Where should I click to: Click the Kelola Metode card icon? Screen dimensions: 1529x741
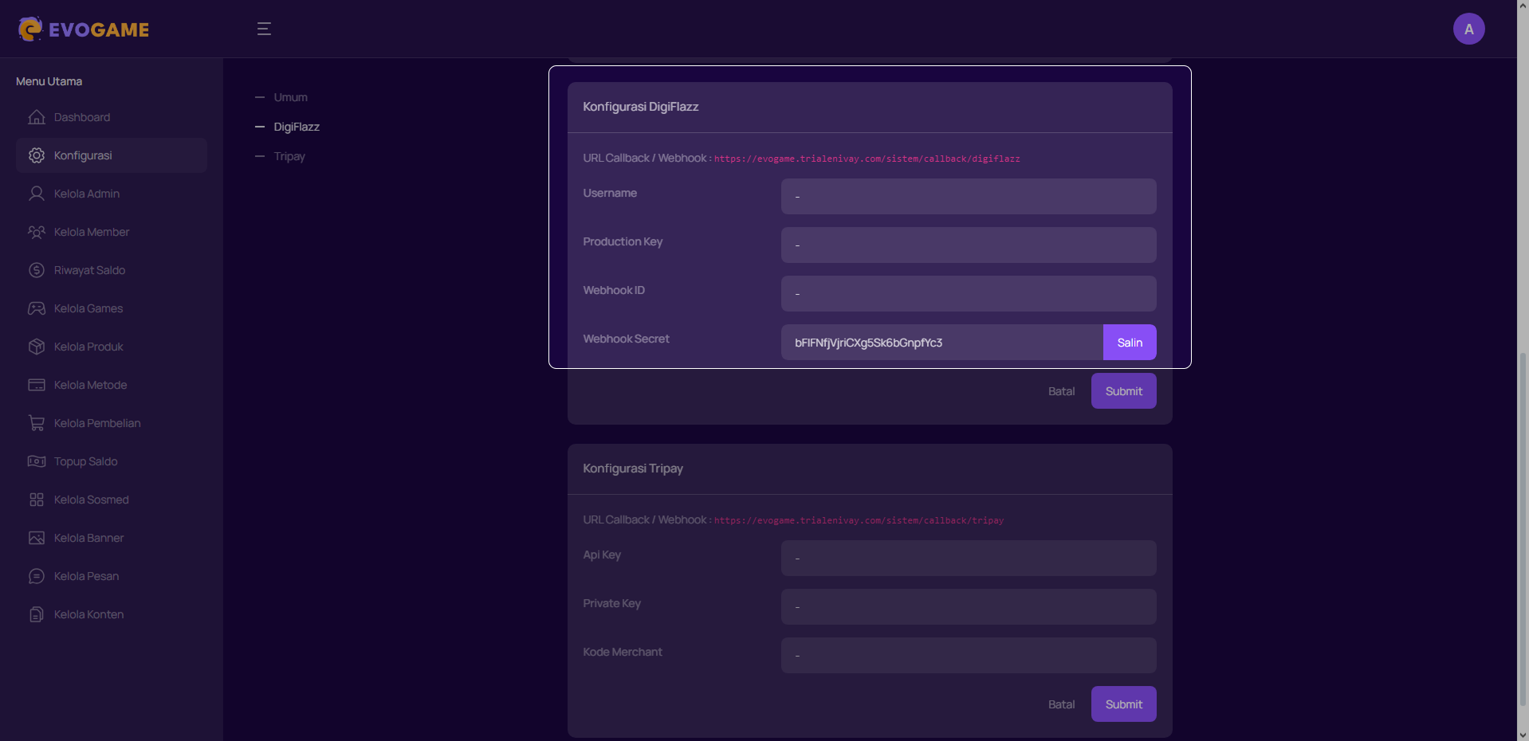point(37,385)
